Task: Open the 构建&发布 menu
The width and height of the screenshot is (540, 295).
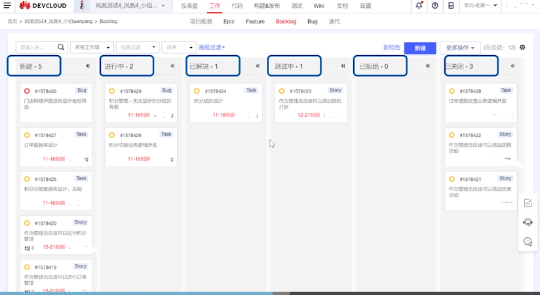Action: (267, 6)
